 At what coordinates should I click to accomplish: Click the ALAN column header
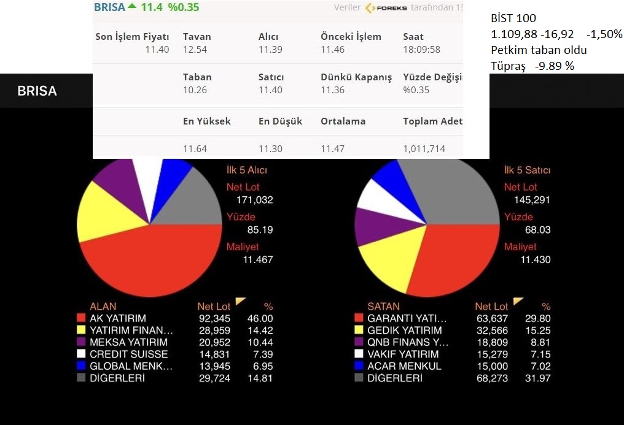point(103,306)
